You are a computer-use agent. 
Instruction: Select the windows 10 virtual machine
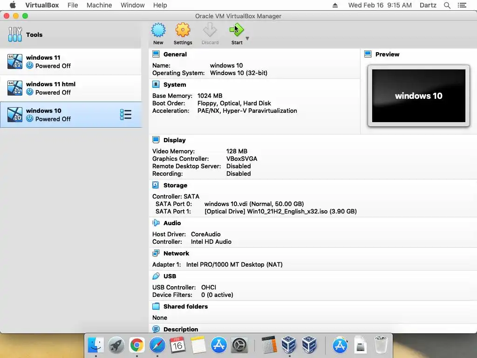click(x=71, y=115)
